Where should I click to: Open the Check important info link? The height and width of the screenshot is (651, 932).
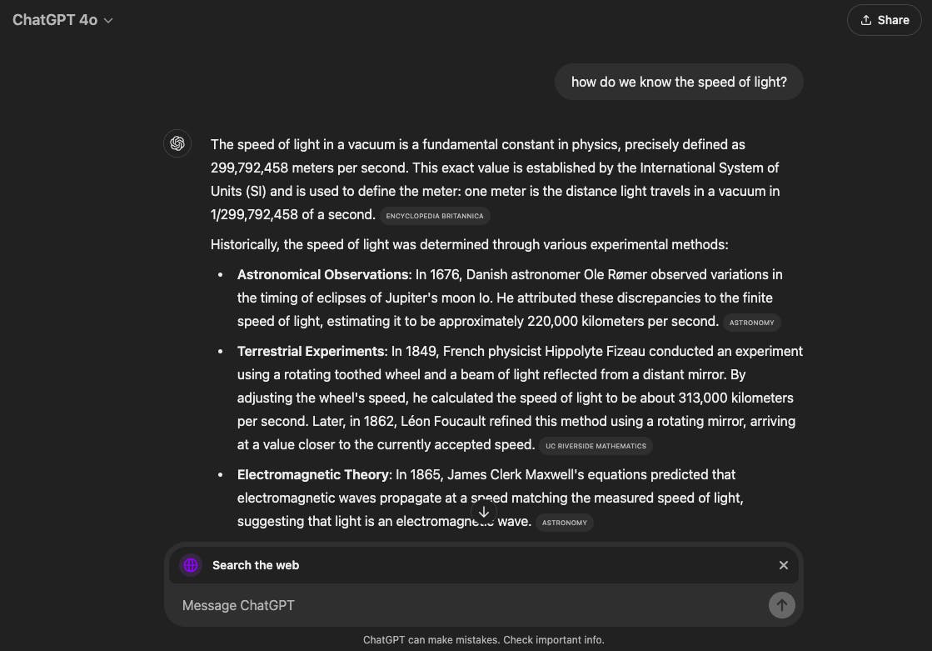click(x=553, y=640)
